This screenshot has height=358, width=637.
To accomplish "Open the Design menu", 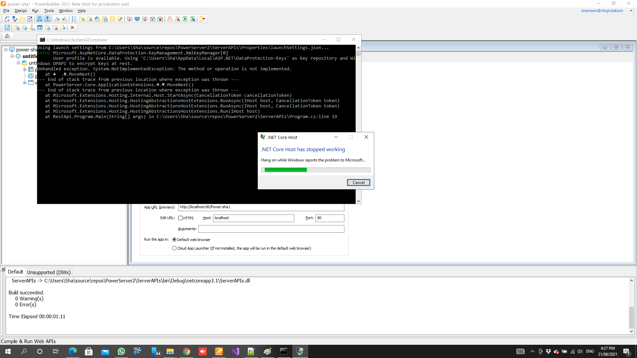I will 21,11.
